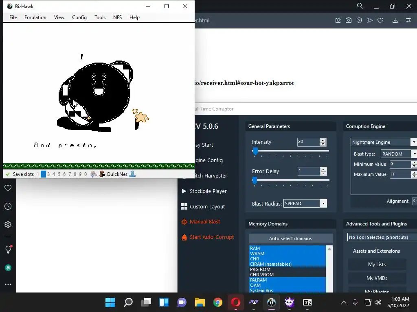Open the Nightmare Engine dropdown
This screenshot has width=417, height=312.
point(384,142)
